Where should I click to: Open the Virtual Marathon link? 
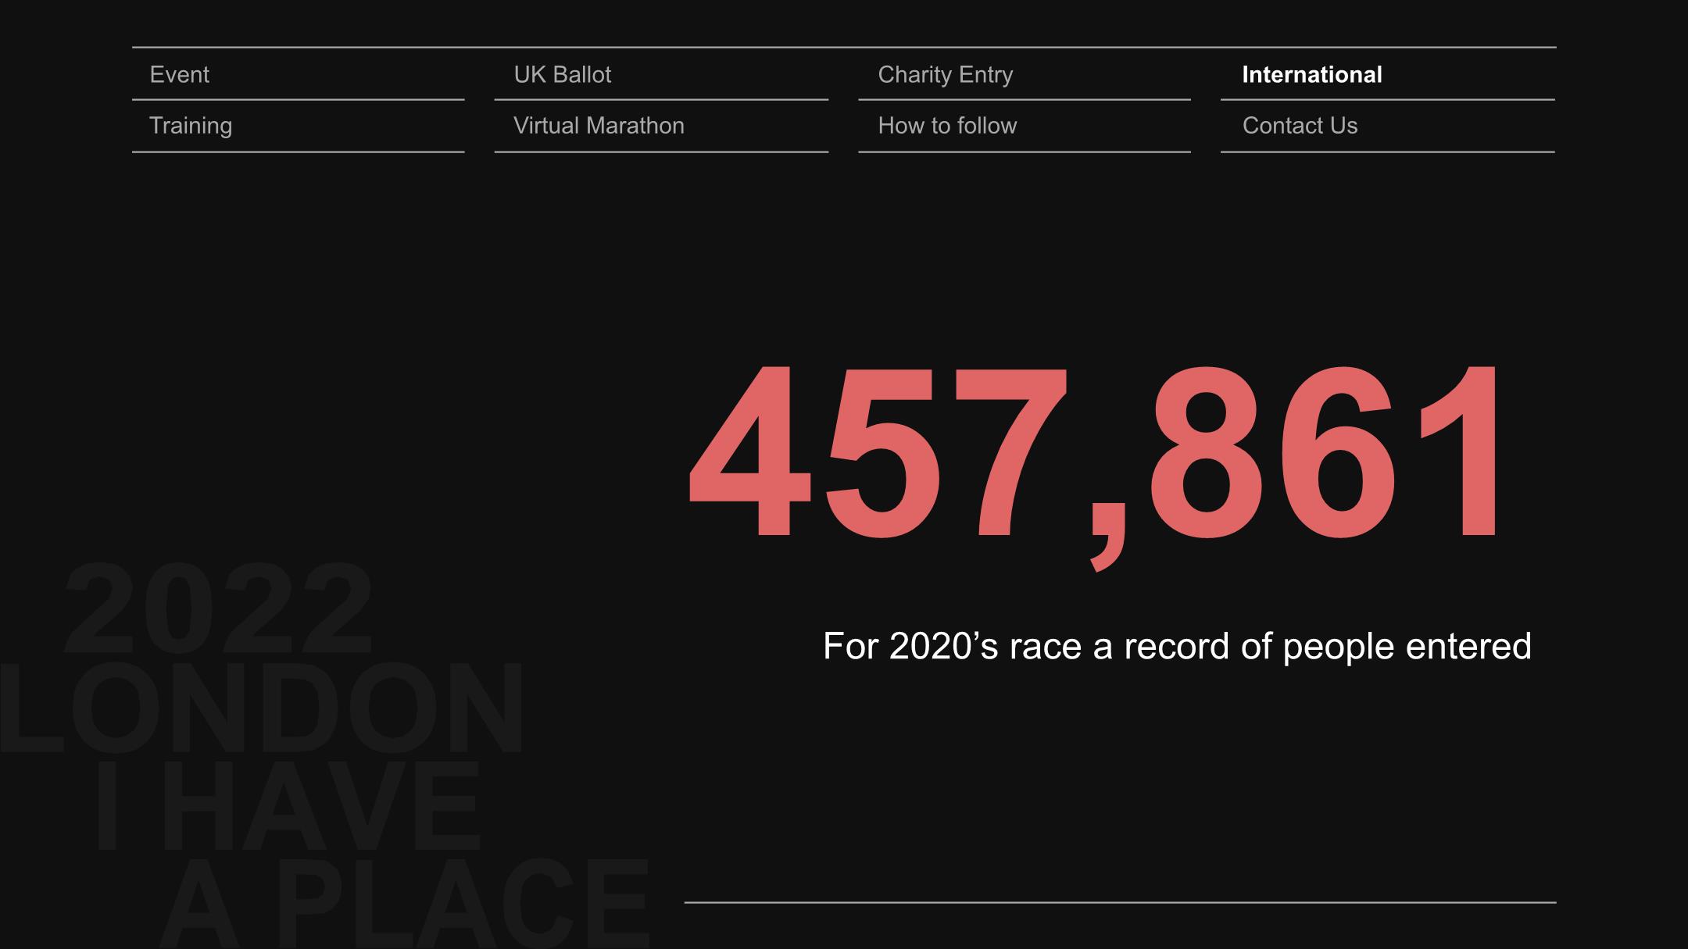pyautogui.click(x=599, y=126)
